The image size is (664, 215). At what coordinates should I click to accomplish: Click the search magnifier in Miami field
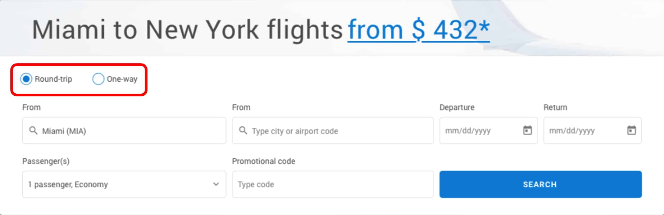click(33, 131)
